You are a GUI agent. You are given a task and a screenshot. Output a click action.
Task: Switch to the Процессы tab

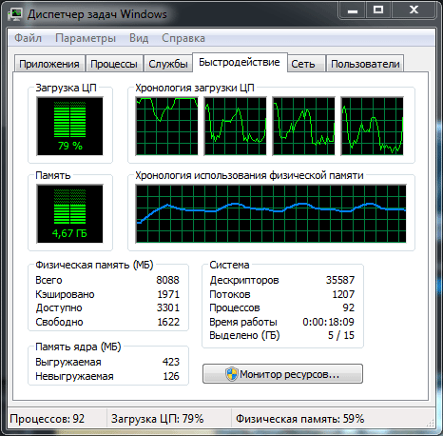tap(114, 64)
